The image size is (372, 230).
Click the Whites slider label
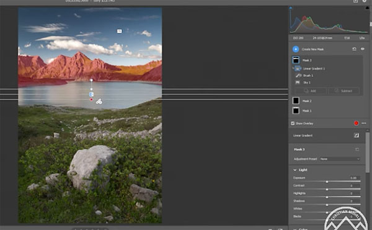[298, 209]
